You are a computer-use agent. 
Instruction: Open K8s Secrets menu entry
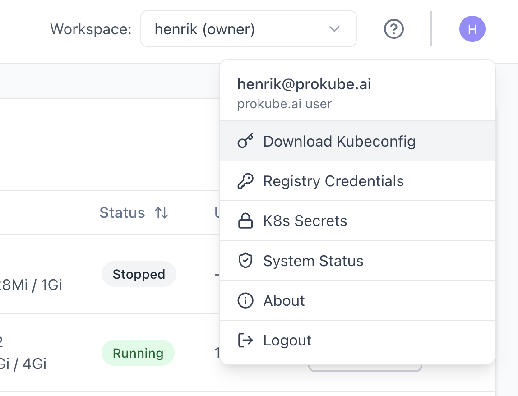pyautogui.click(x=357, y=221)
